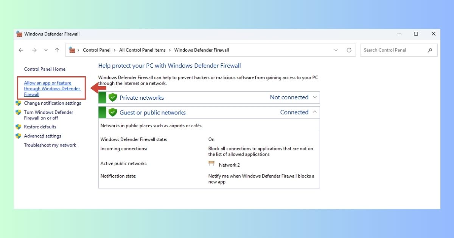Viewport: 454px width, 238px height.
Task: Click the Active public networks label
Action: point(124,164)
